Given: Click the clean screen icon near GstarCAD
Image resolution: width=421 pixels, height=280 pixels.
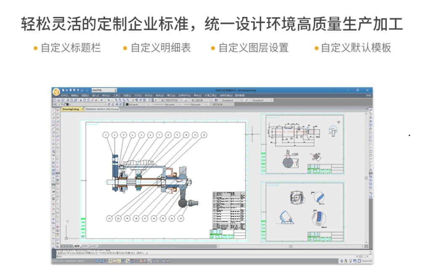Looking at the screenshot, I should [x=359, y=261].
